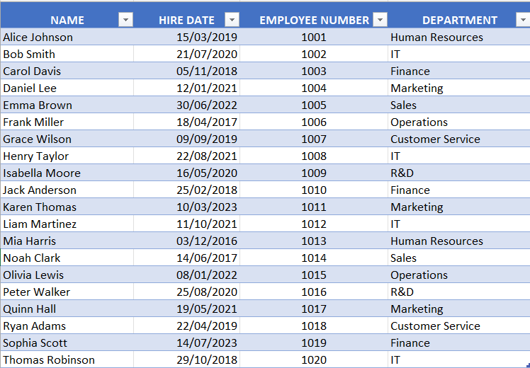This screenshot has height=368, width=530.
Task: Select employee number 1009 cell
Action: point(314,173)
